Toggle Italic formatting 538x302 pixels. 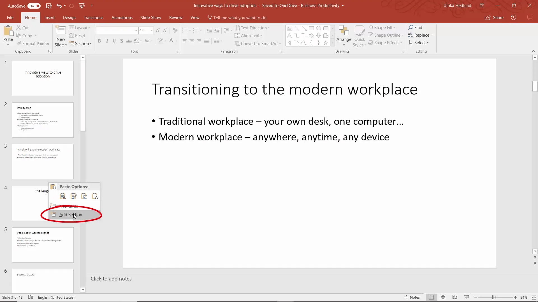point(107,41)
